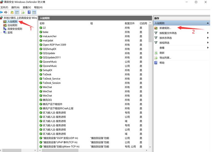The height and width of the screenshot is (152, 213).
Task: Expand the 监视 tree node arrow
Action: [1, 32]
